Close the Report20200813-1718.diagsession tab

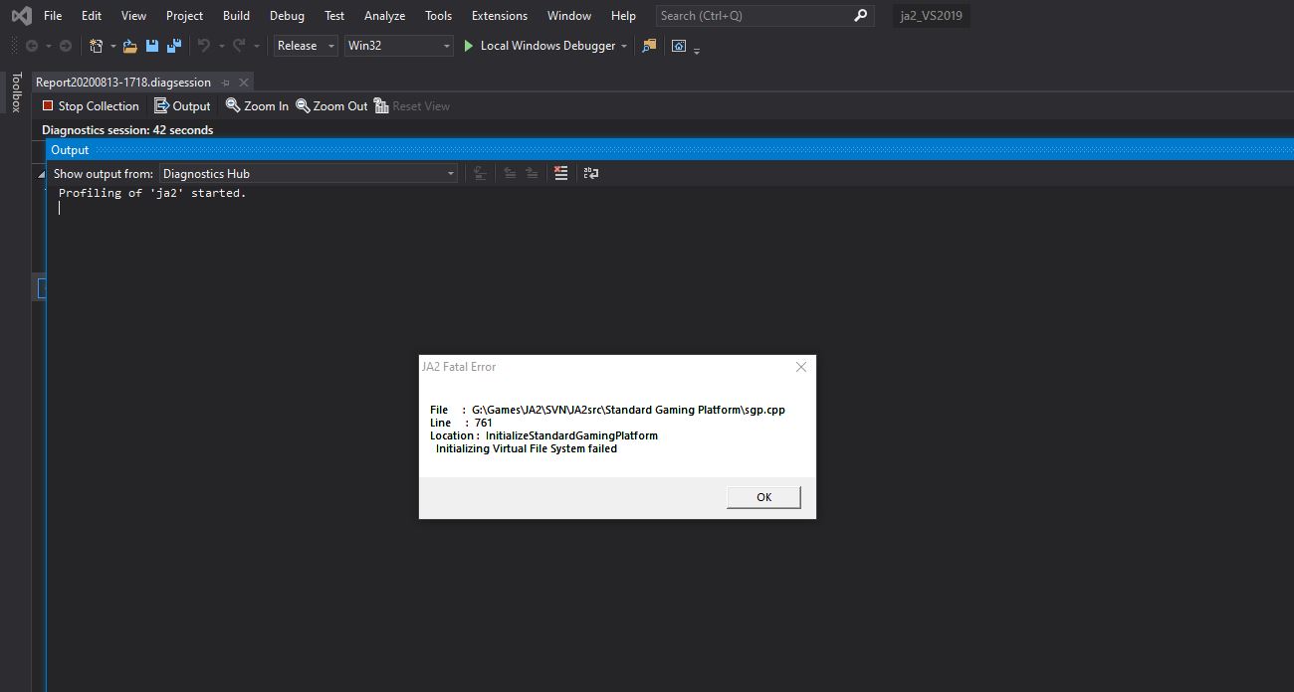tap(244, 83)
